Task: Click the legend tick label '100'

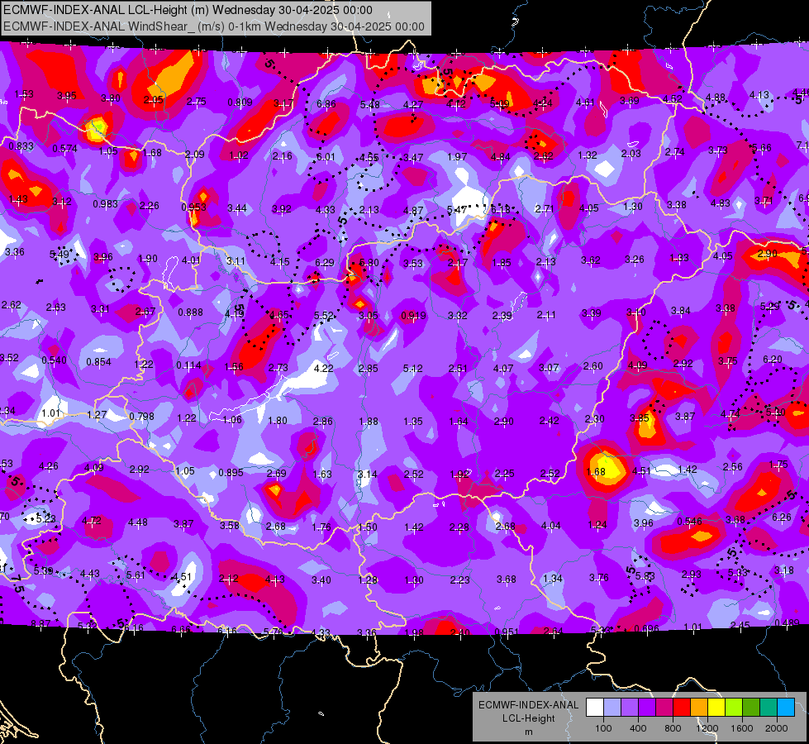Action: 603,728
